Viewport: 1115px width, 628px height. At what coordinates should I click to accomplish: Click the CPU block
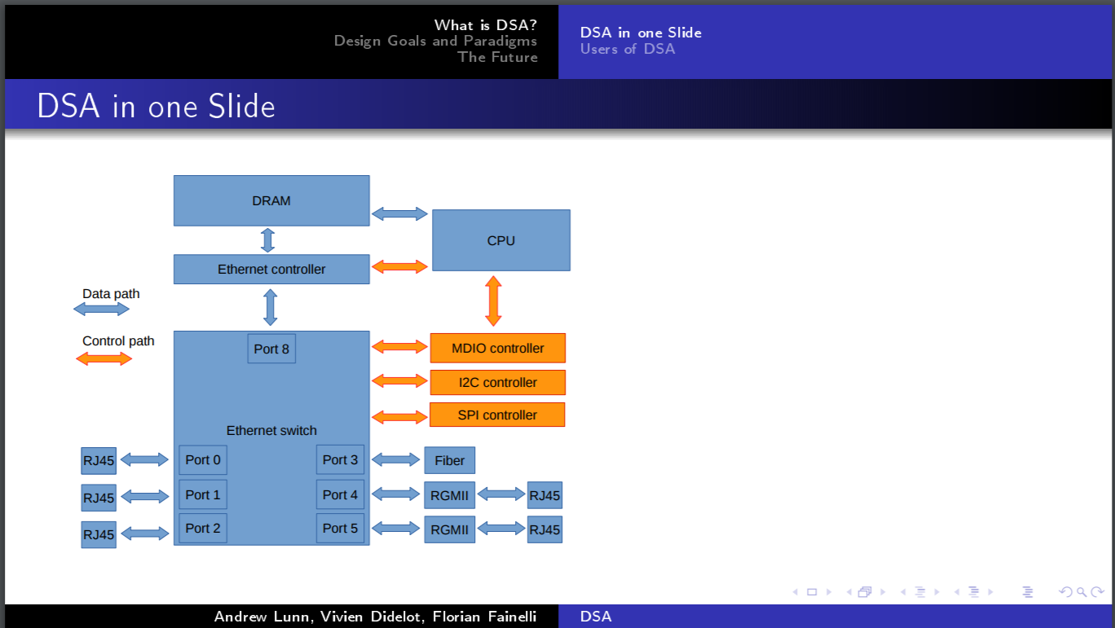[501, 240]
